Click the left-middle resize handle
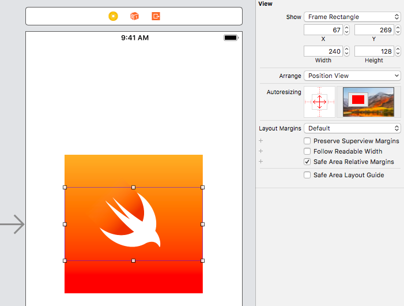Image resolution: width=404 pixels, height=306 pixels. 65,224
